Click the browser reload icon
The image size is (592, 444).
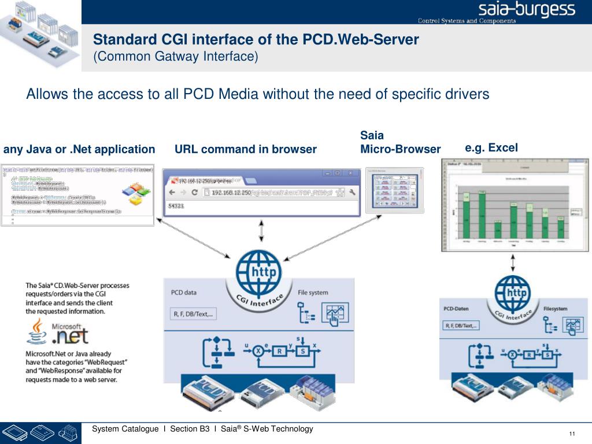tap(194, 192)
